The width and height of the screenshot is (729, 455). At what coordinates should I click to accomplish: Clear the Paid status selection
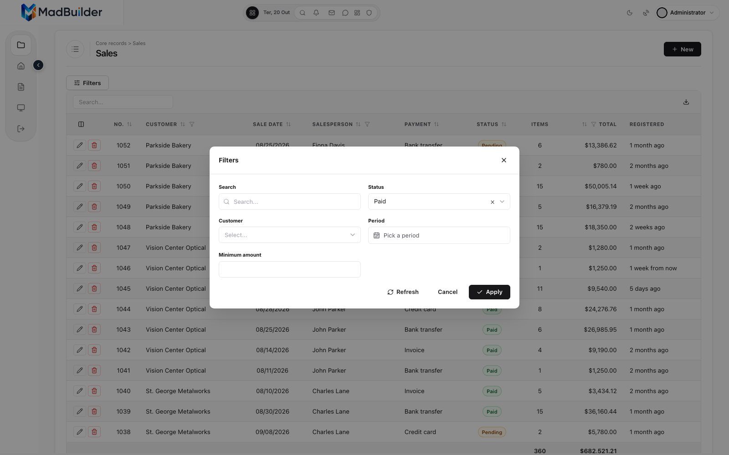[x=492, y=202]
